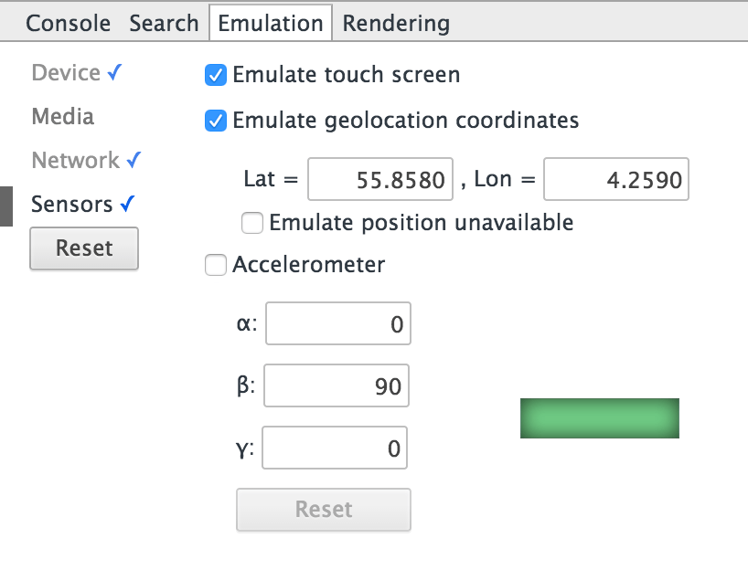Click the blue checkmark beside Sensors
The height and width of the screenshot is (570, 748).
click(127, 204)
